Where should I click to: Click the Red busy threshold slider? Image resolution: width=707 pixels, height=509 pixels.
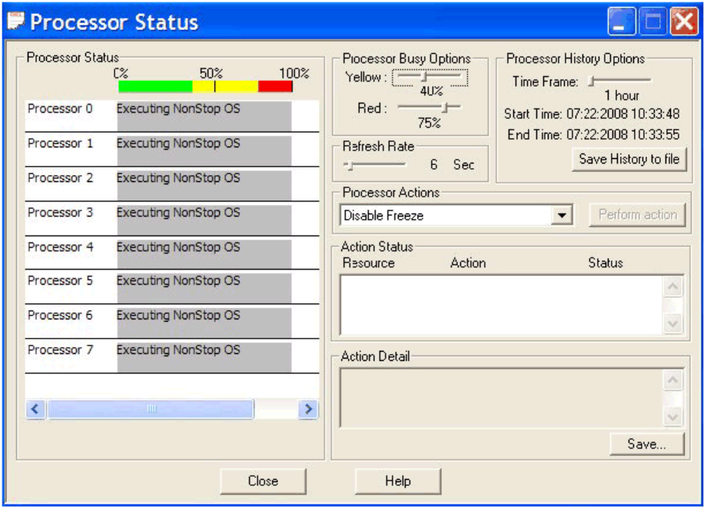445,108
